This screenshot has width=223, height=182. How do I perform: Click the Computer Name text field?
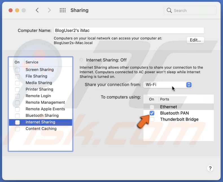pyautogui.click(x=129, y=31)
